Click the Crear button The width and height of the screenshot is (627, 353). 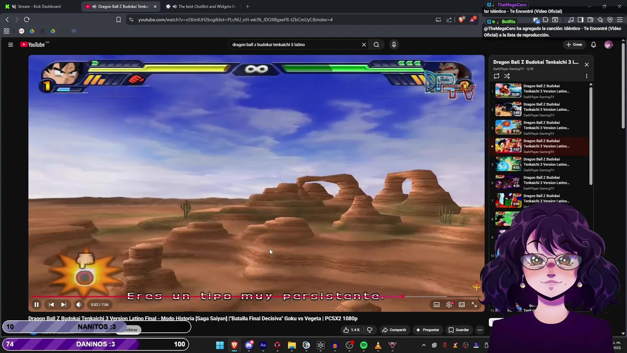[x=574, y=45]
